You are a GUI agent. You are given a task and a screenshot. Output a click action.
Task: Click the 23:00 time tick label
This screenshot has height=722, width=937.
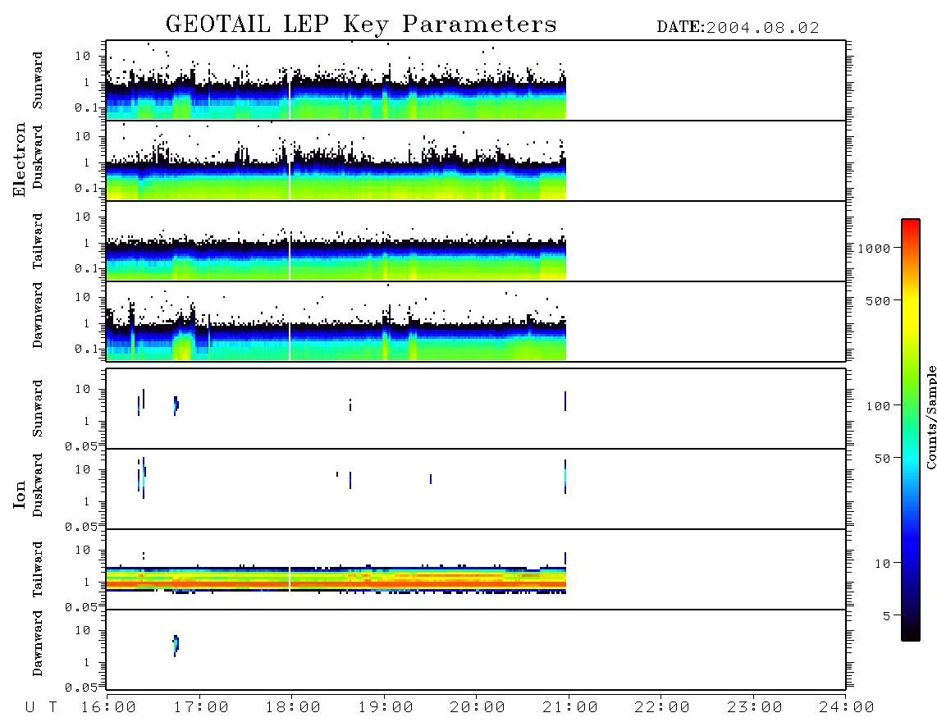tap(755, 708)
